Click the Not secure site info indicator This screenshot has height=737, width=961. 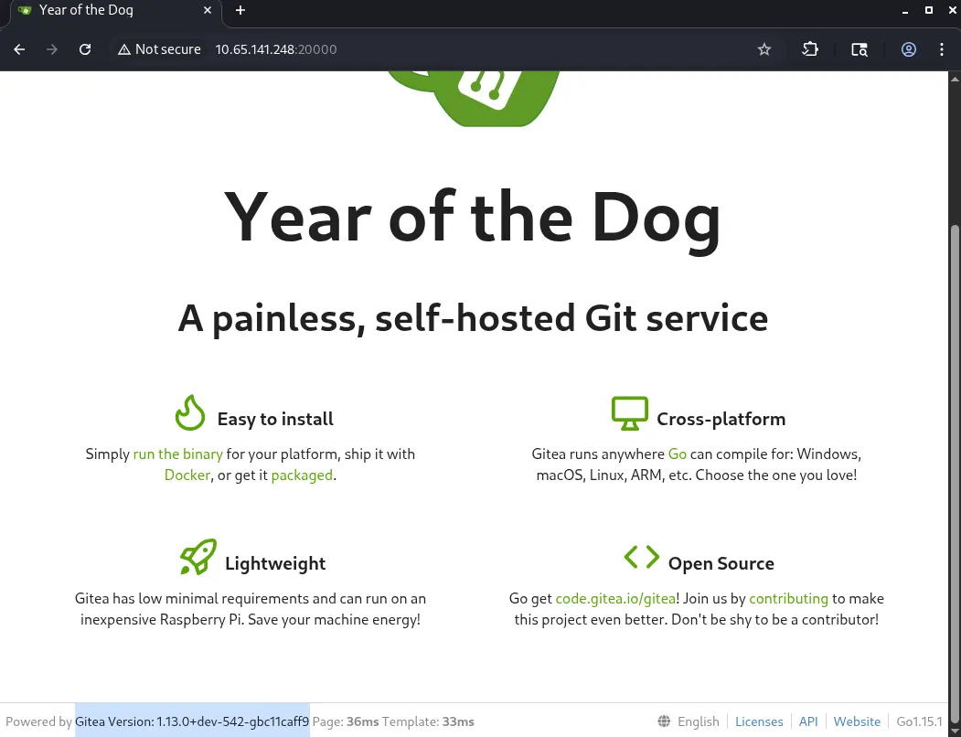[x=159, y=49]
